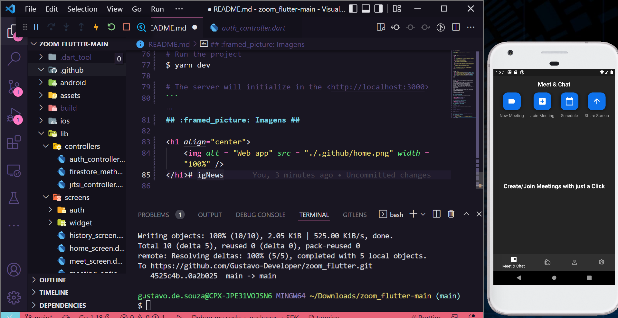Open the editor More Actions menu
The width and height of the screenshot is (618, 318).
pyautogui.click(x=471, y=27)
